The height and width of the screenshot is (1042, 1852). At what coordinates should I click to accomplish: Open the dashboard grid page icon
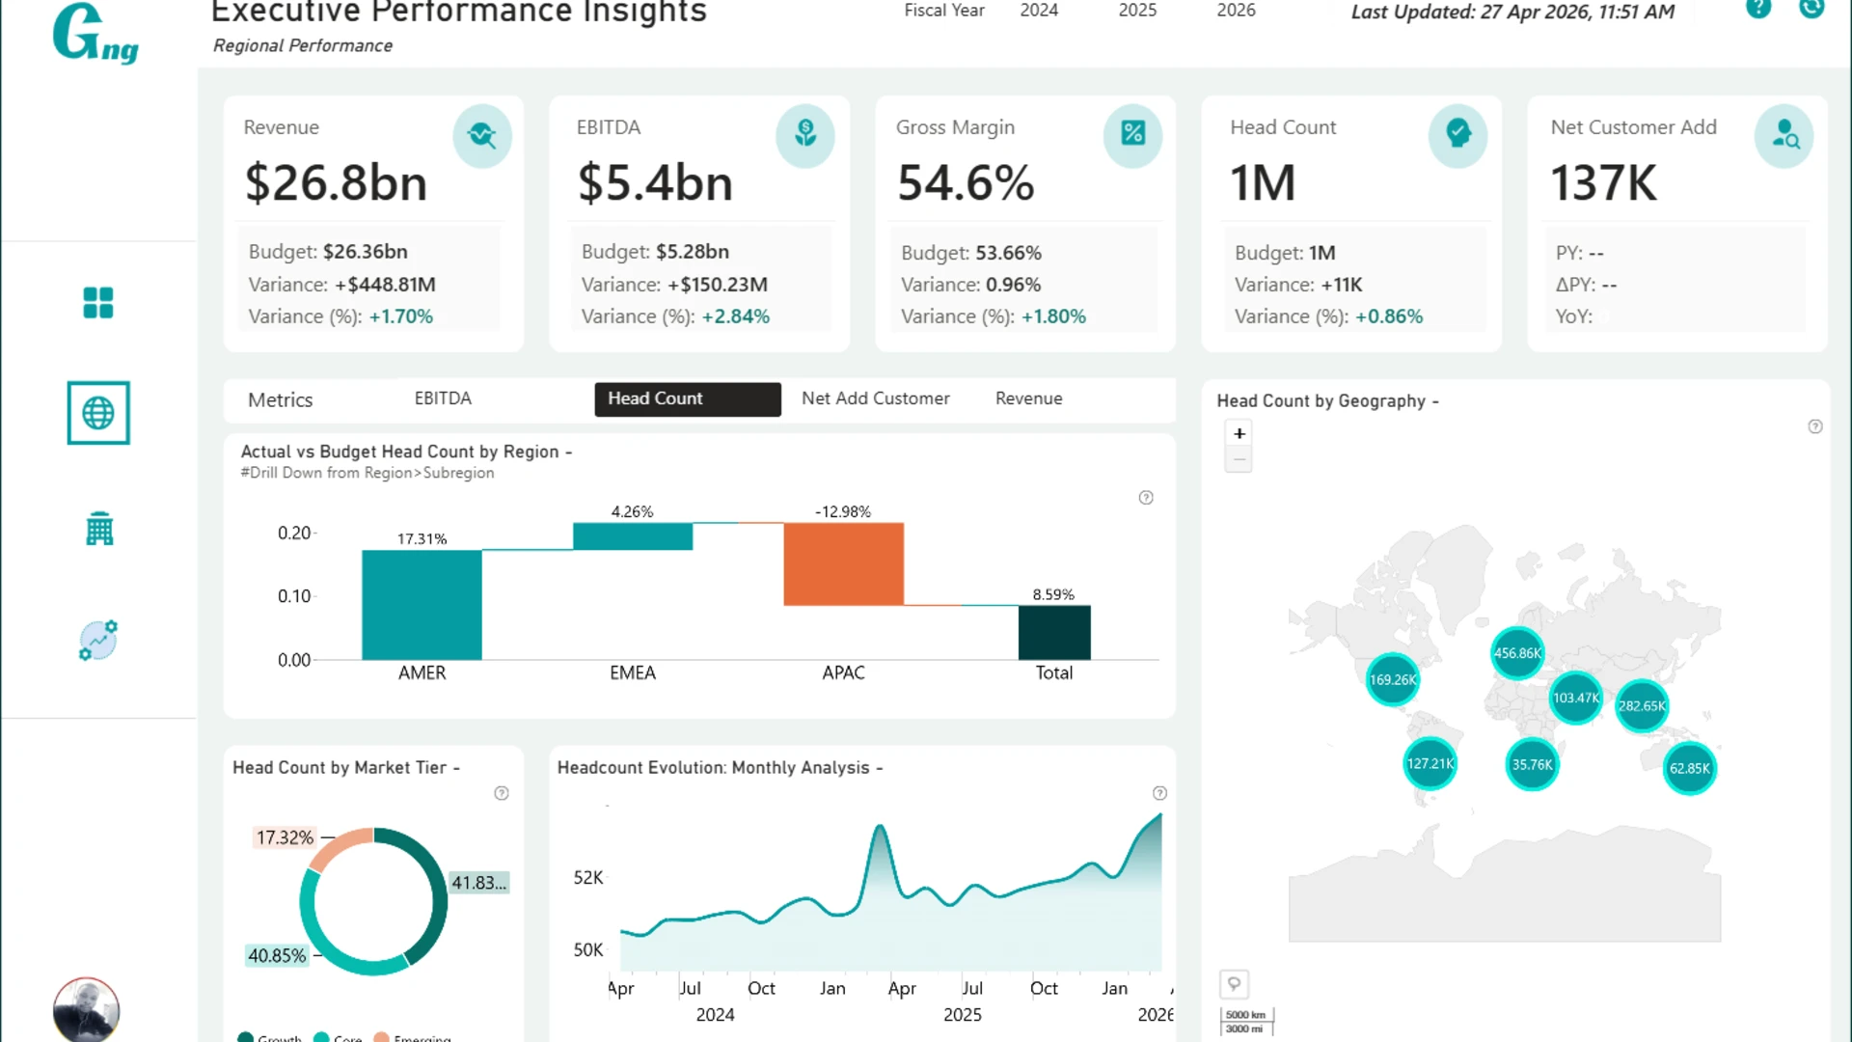[x=97, y=303]
